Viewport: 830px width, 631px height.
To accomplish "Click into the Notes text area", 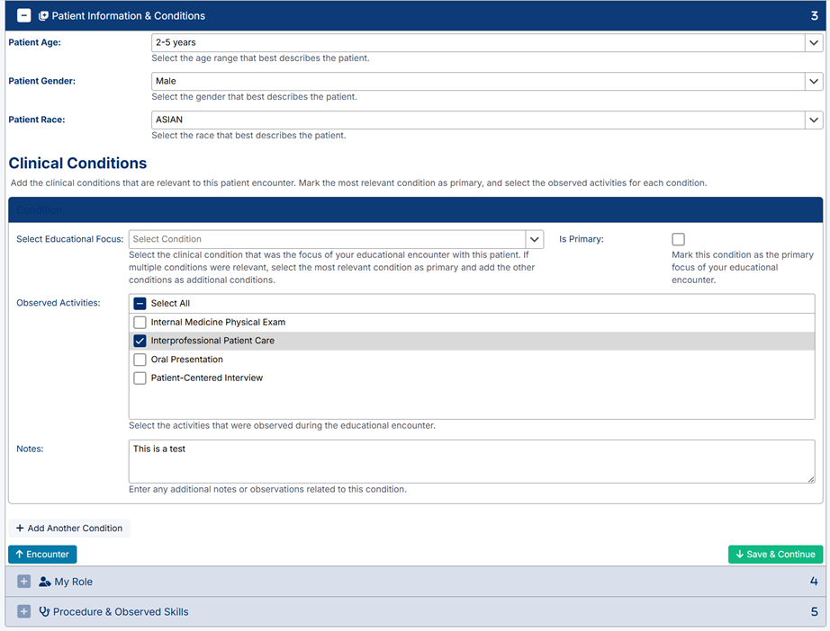I will click(x=471, y=461).
